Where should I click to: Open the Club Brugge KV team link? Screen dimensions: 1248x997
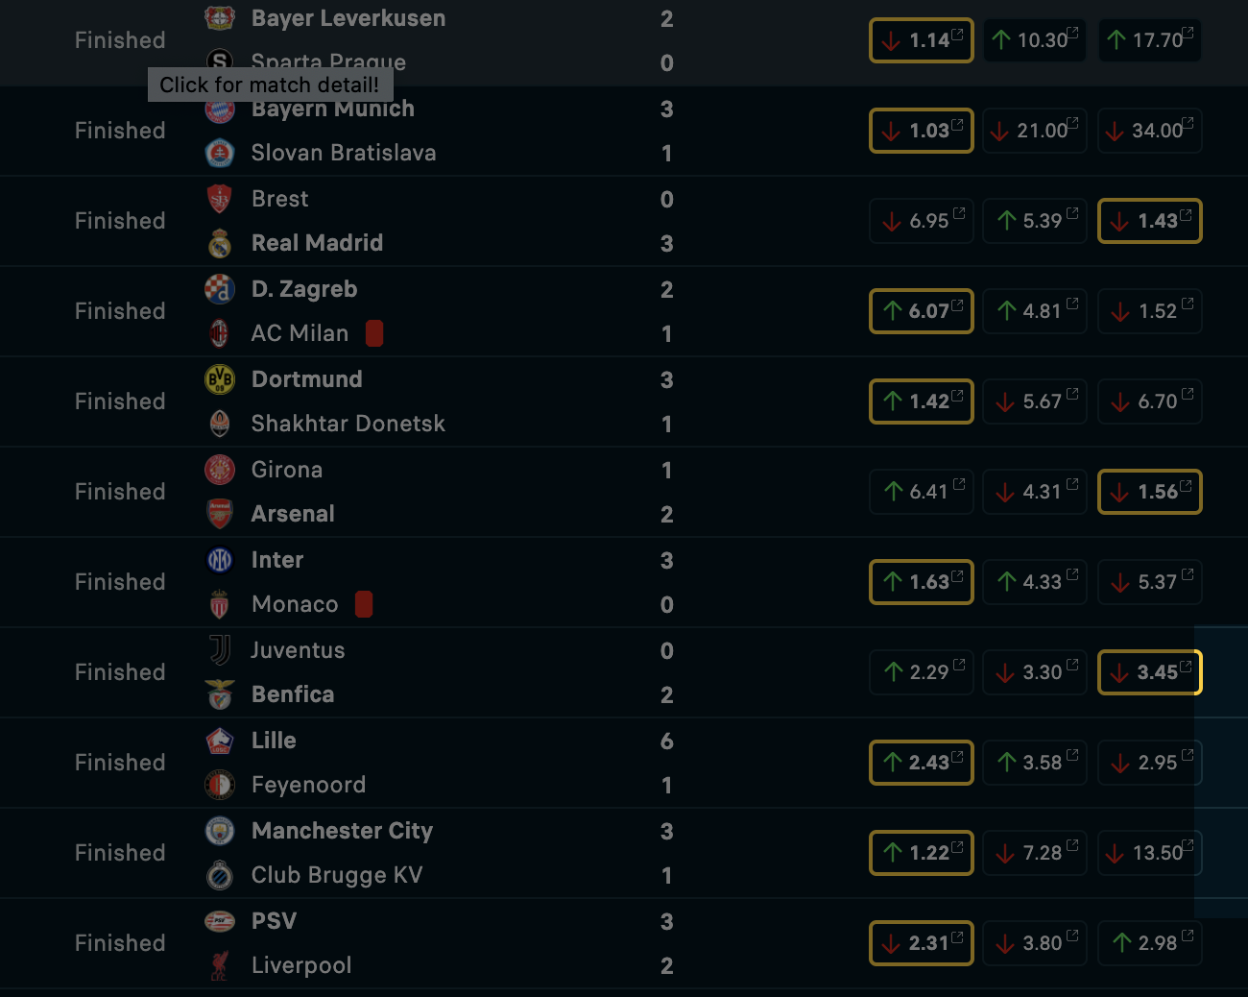coord(337,875)
